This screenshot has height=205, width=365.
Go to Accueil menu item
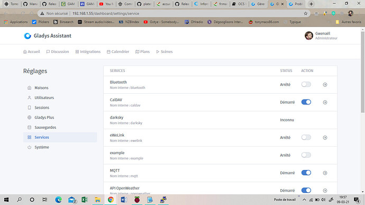(x=32, y=52)
